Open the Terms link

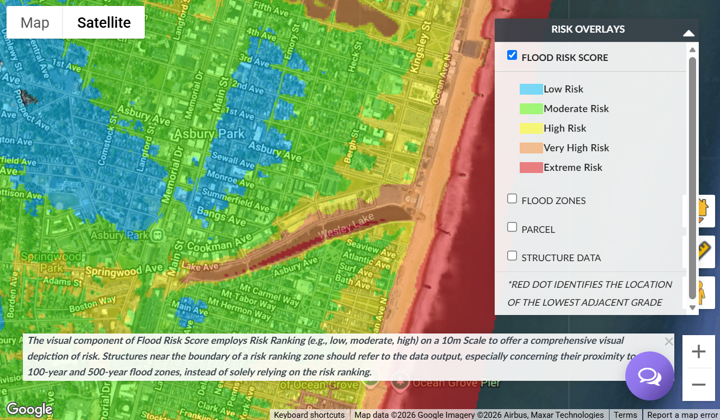coord(625,415)
